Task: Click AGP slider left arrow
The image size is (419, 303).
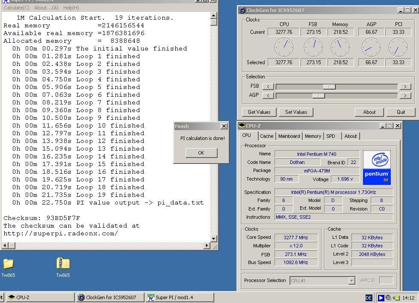Action: coord(268,95)
